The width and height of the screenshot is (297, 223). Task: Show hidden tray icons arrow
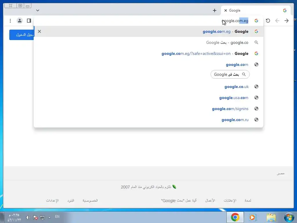[49, 217]
